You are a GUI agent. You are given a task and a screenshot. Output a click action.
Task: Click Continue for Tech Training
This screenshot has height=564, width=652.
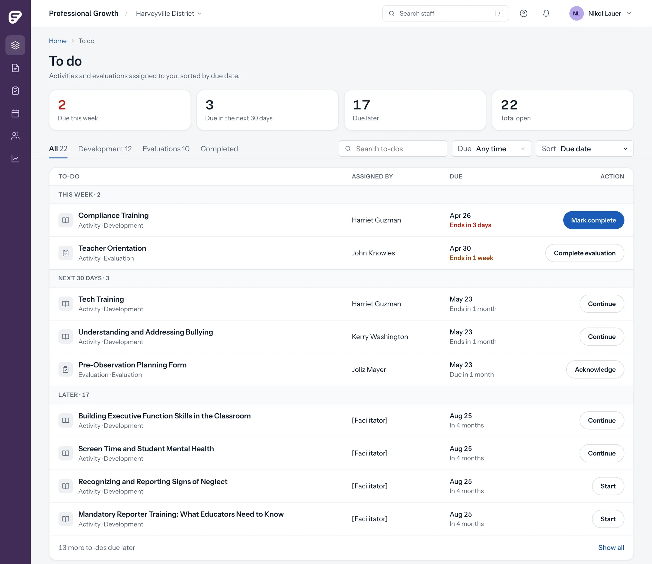(602, 304)
